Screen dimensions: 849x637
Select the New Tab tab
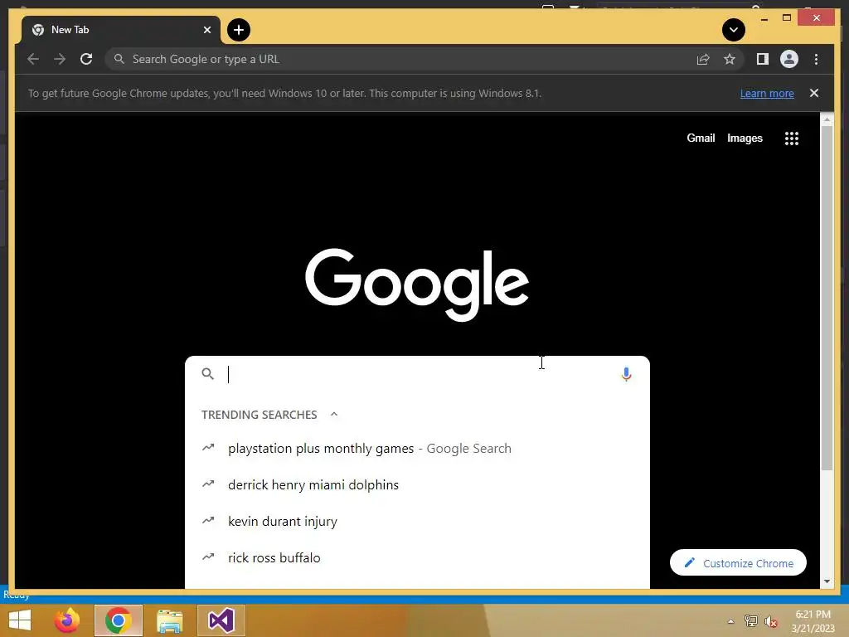click(120, 30)
